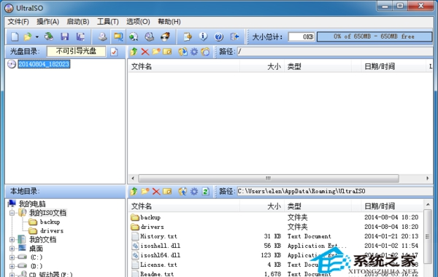Click the local path field C:\Users\elen\AppData
Screen dimensions: 438x277
coord(335,191)
